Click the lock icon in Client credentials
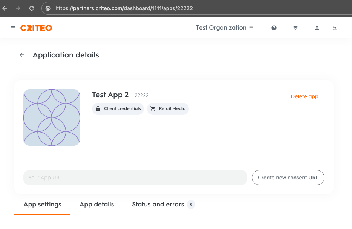Image resolution: width=352 pixels, height=229 pixels. click(98, 109)
